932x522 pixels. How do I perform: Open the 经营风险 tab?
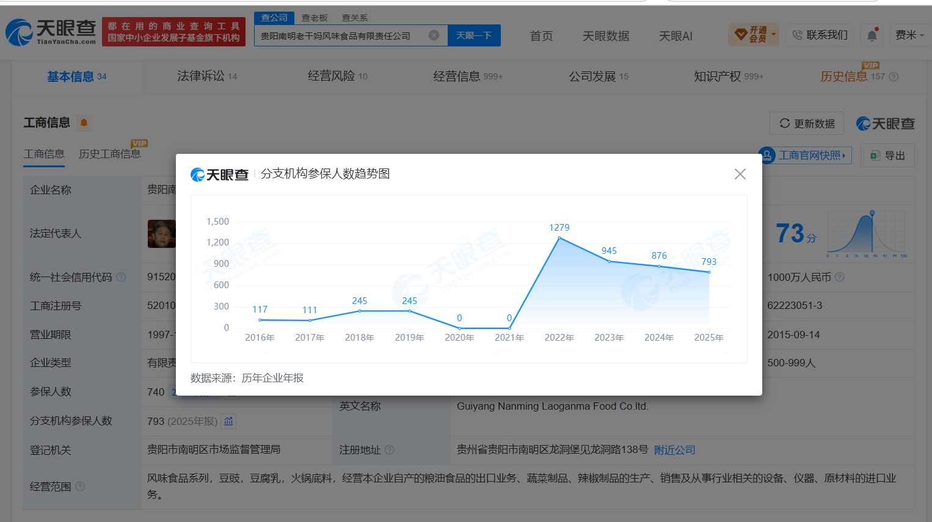[338, 76]
